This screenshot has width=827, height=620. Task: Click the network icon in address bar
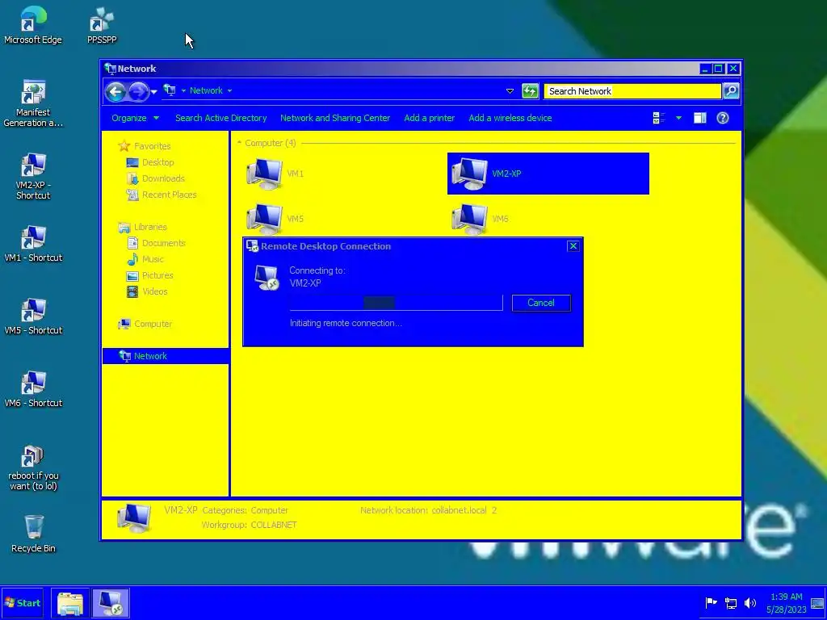click(170, 90)
